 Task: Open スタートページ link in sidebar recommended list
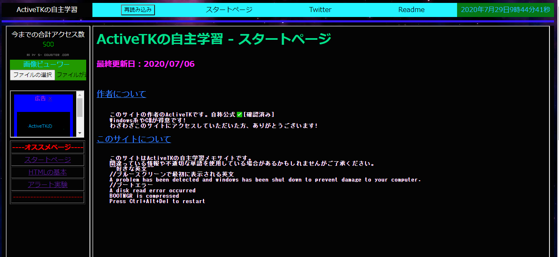tap(48, 160)
